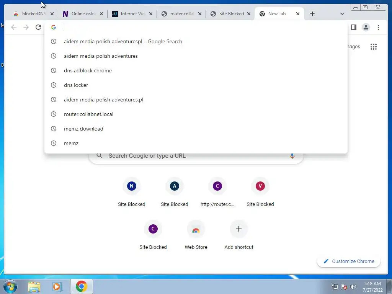
Task: Close the Internet Video tab
Action: tap(151, 14)
